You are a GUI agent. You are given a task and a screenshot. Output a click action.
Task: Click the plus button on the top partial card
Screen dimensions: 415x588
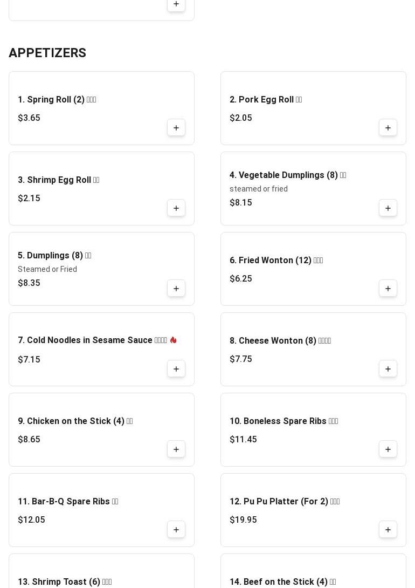(x=176, y=4)
